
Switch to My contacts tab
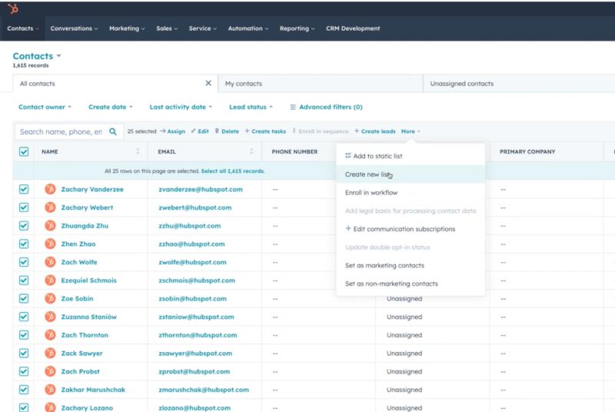321,84
